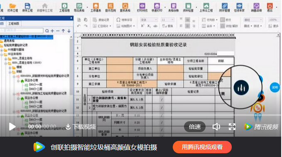Click the 上传云工程 cloud upload icon

point(206,7)
